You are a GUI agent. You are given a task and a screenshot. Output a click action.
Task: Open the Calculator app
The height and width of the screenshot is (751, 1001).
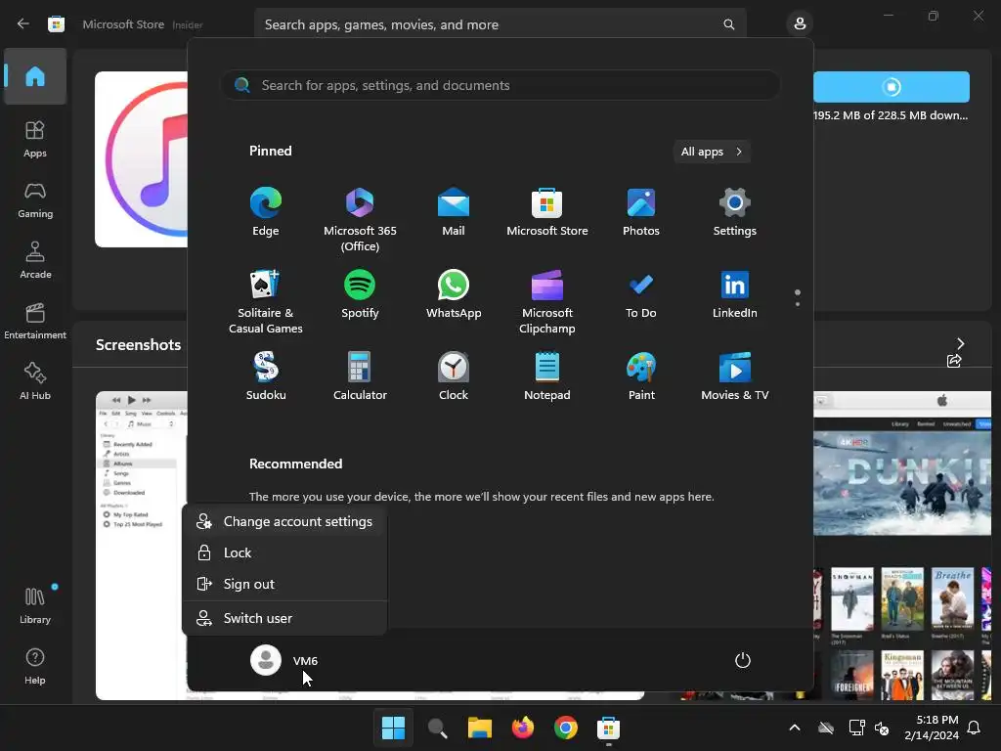tap(360, 376)
